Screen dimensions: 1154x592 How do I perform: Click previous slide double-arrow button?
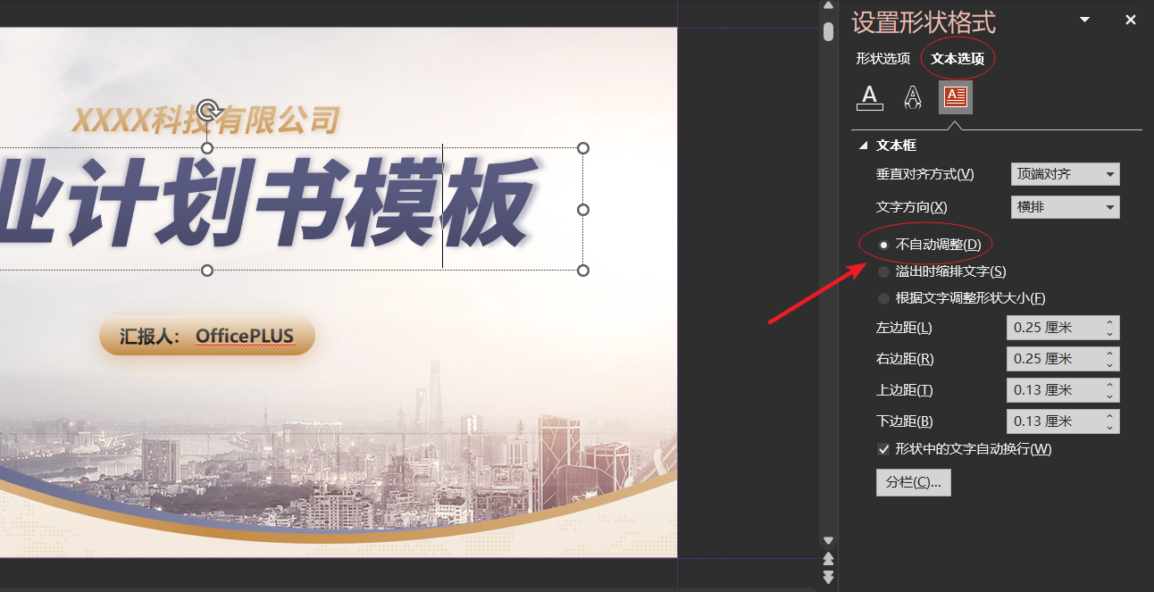[x=828, y=558]
